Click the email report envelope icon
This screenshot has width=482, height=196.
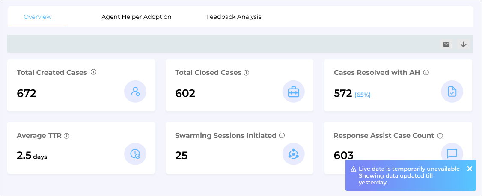click(x=446, y=44)
